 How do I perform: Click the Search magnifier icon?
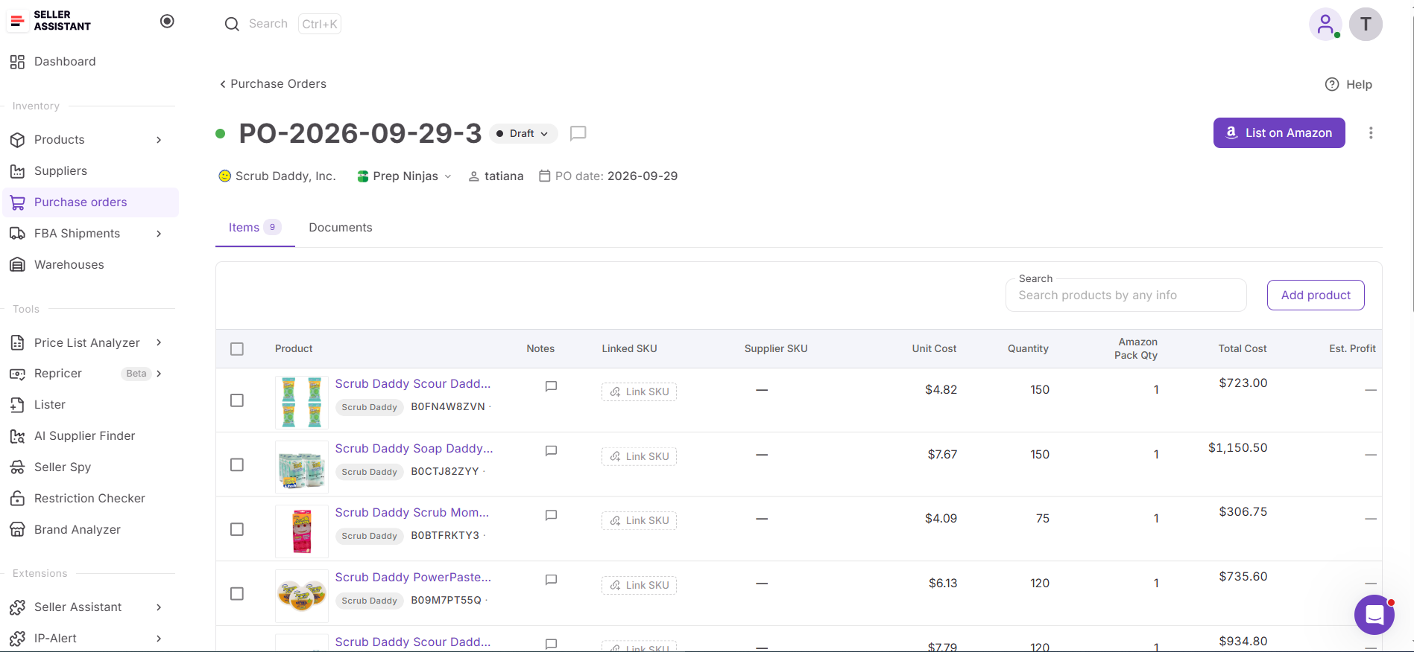point(232,24)
